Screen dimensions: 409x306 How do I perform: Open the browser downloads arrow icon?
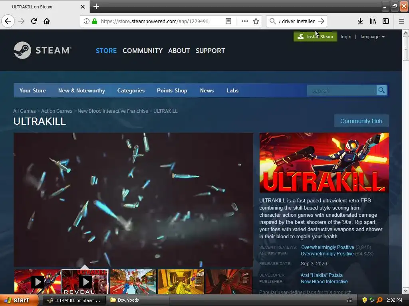(360, 21)
